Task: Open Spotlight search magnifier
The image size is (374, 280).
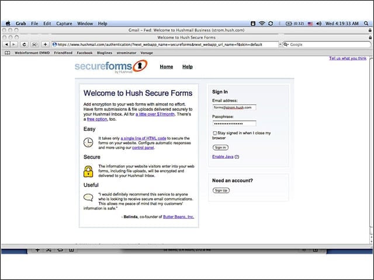Action: 366,23
